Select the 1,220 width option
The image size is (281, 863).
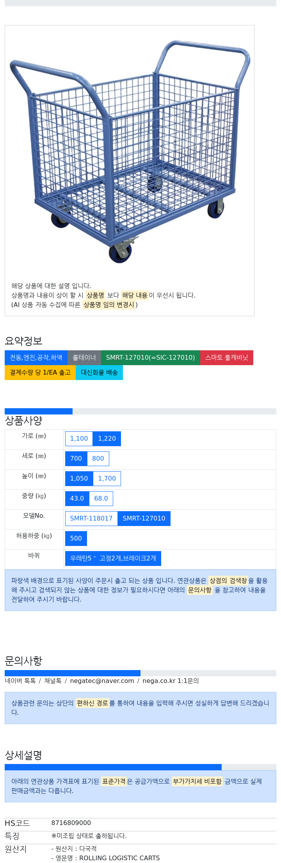107,439
